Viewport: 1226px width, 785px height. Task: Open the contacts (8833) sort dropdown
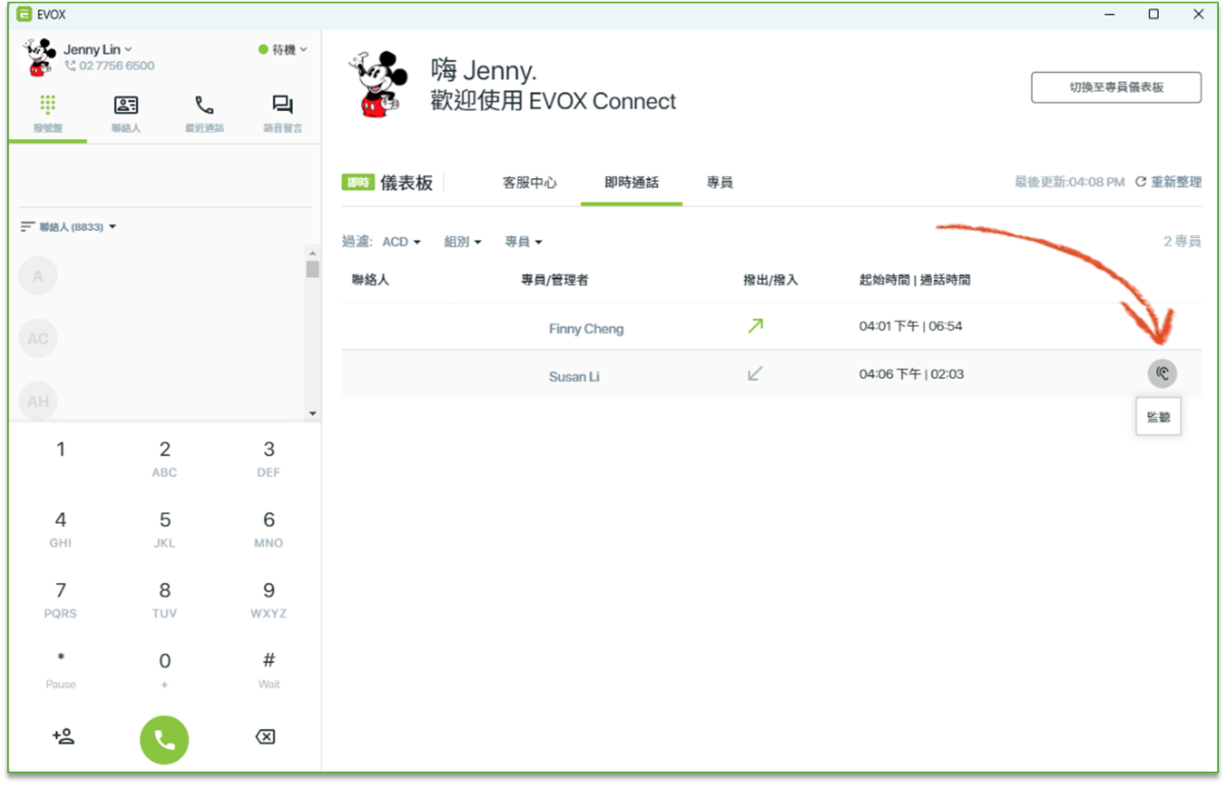click(69, 227)
